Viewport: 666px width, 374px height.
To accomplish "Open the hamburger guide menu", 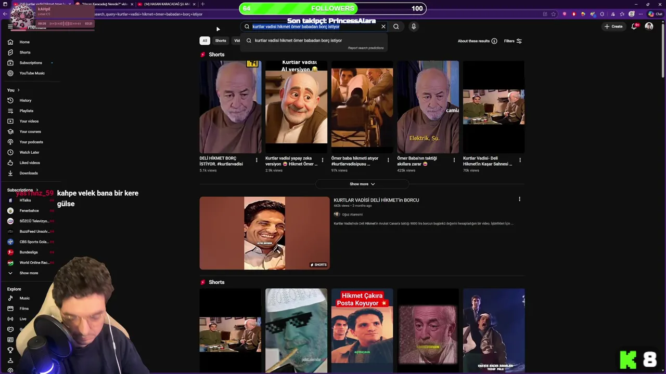I will (x=10, y=26).
